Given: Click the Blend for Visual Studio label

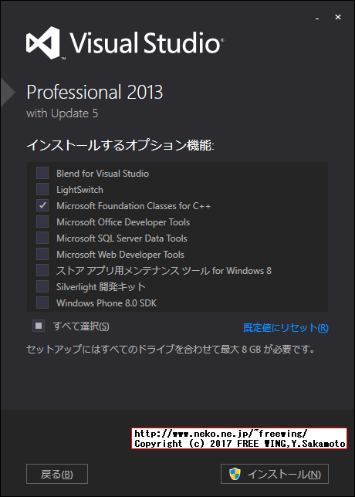Looking at the screenshot, I should pyautogui.click(x=103, y=174).
